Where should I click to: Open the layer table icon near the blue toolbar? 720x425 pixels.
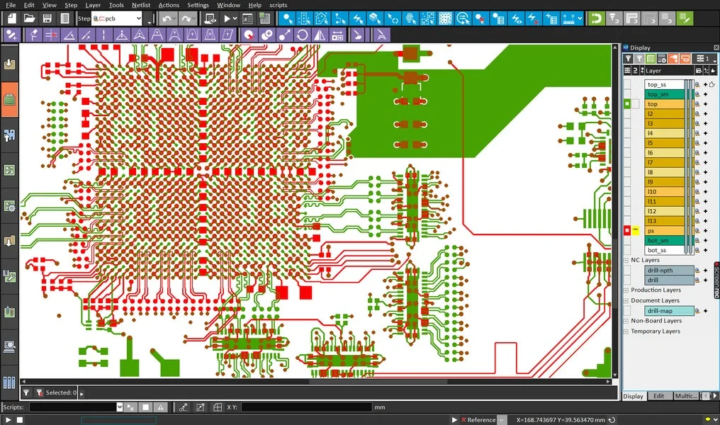264,18
